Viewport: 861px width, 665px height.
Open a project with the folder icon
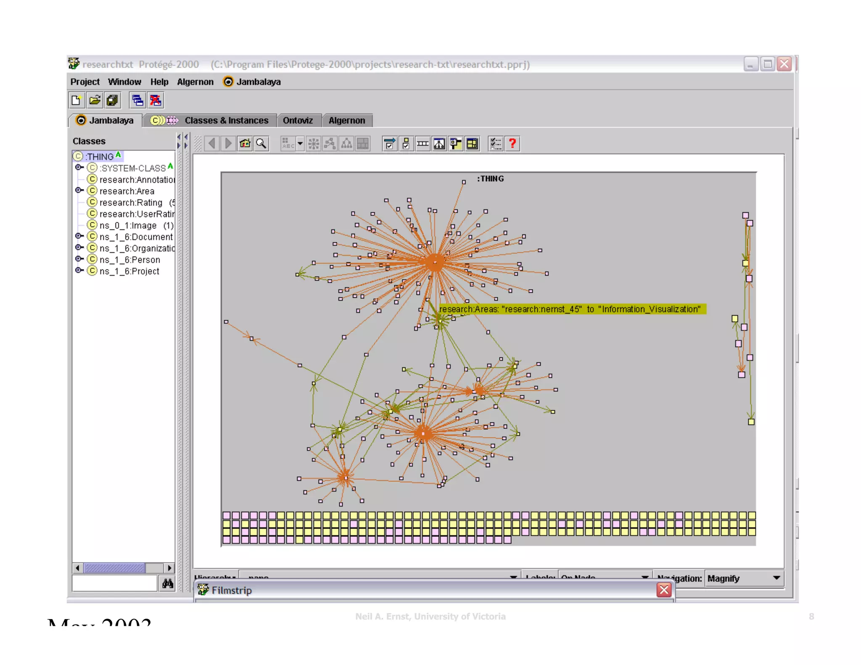click(95, 100)
